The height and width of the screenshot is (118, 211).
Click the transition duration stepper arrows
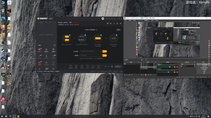tap(195, 66)
